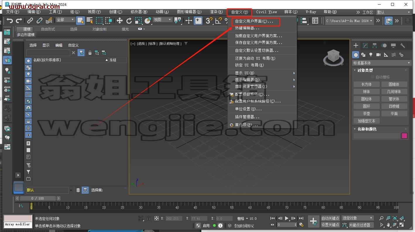This screenshot has width=415, height=232.
Task: Open the 渲染(R) menu
Action: point(216,12)
